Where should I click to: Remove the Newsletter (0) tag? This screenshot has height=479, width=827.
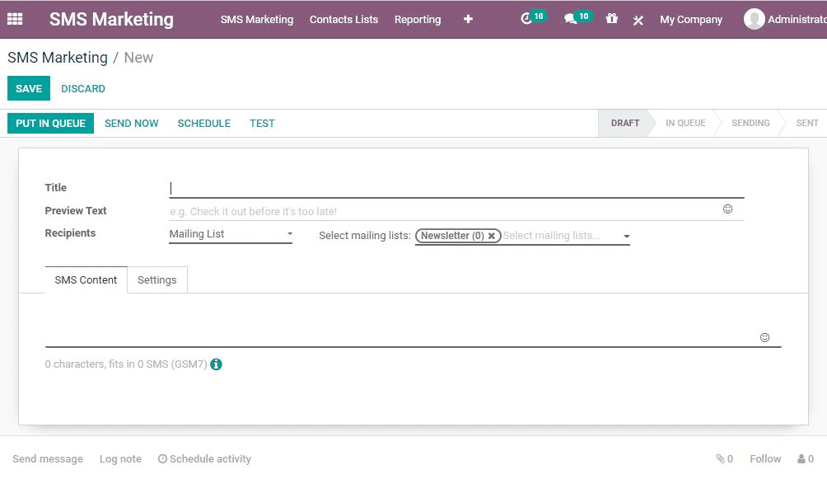(492, 236)
